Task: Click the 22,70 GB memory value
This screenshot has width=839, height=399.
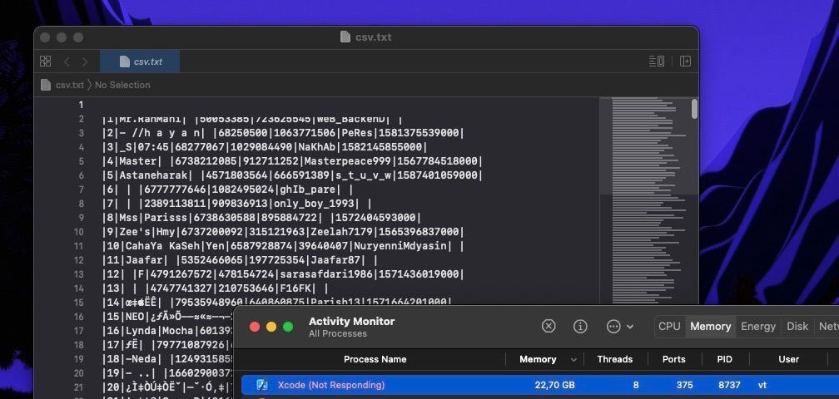Action: click(x=554, y=385)
